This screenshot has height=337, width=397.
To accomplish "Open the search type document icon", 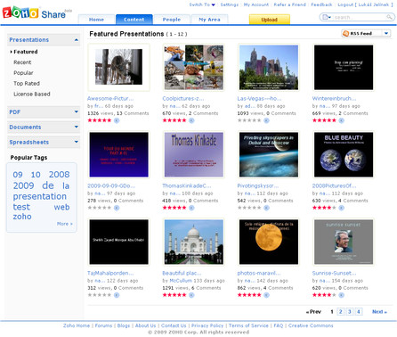I will 326,17.
